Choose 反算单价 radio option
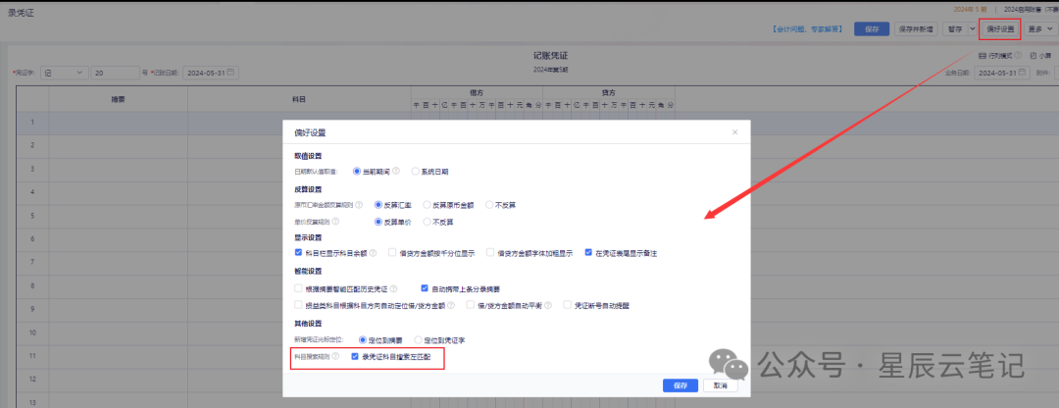 coord(378,221)
